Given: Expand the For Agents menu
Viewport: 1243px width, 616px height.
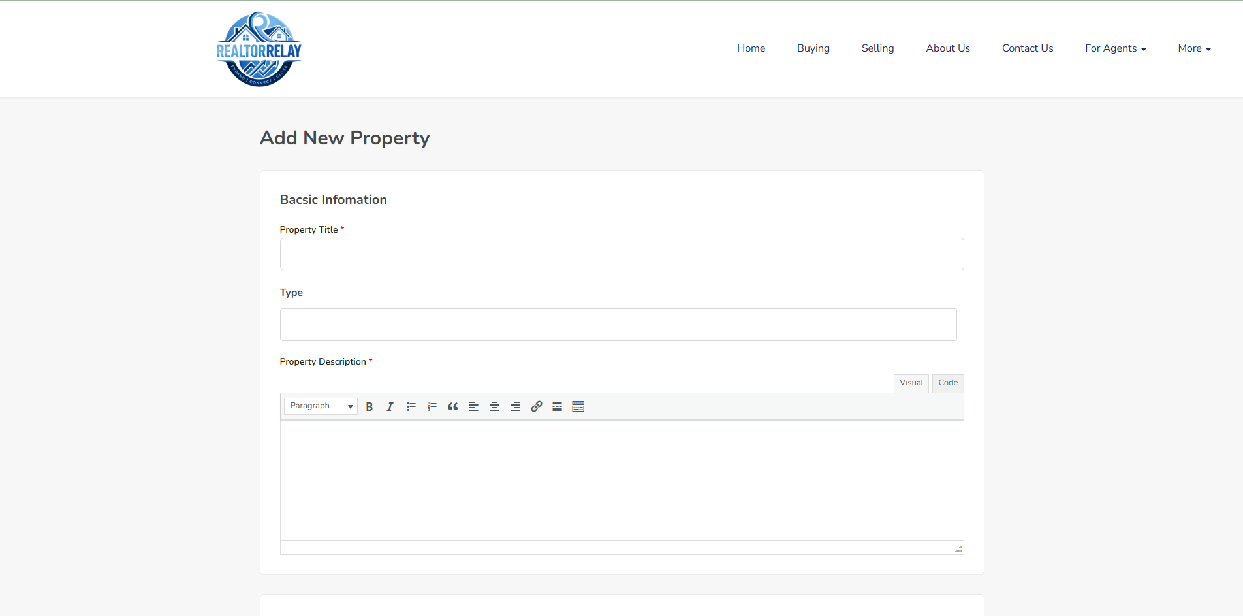Looking at the screenshot, I should [x=1115, y=48].
